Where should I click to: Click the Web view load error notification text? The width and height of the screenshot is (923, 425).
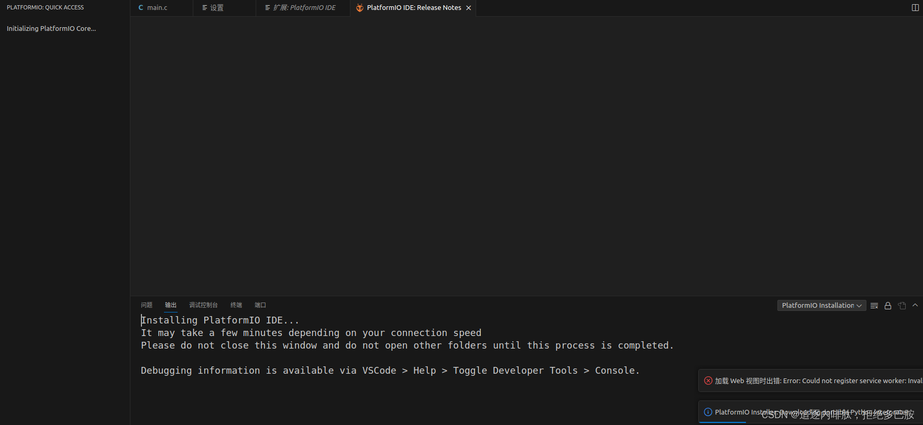pos(819,381)
